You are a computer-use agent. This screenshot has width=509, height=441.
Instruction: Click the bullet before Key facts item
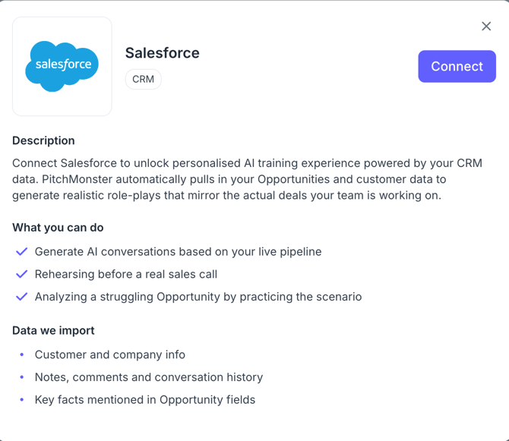click(22, 399)
